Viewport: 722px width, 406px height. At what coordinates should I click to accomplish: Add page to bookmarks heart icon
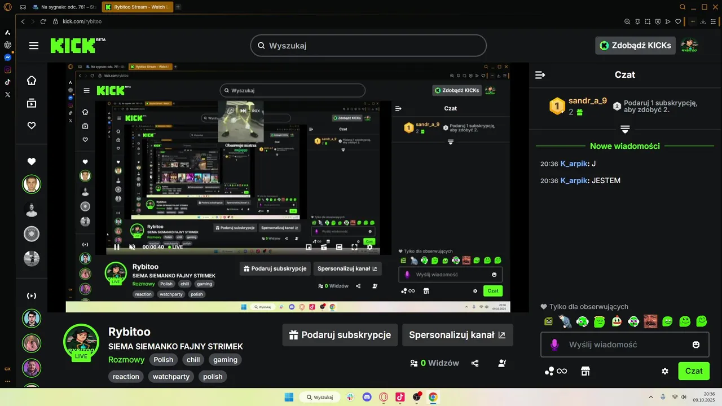678,21
